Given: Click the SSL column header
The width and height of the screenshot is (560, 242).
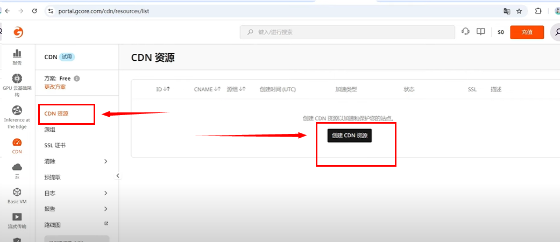Looking at the screenshot, I should click(472, 90).
